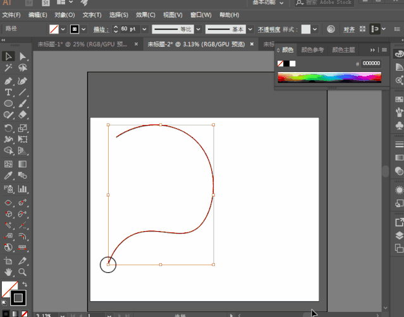Screen dimensions: 404x317
Task: Open the Color panel options menu
Action: tap(384, 50)
